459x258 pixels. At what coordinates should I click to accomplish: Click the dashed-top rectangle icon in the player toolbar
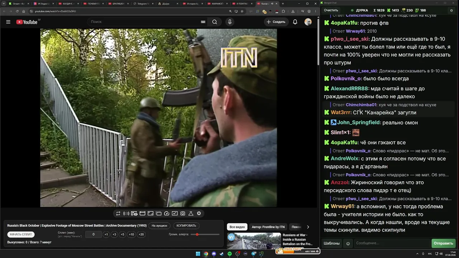(x=158, y=214)
